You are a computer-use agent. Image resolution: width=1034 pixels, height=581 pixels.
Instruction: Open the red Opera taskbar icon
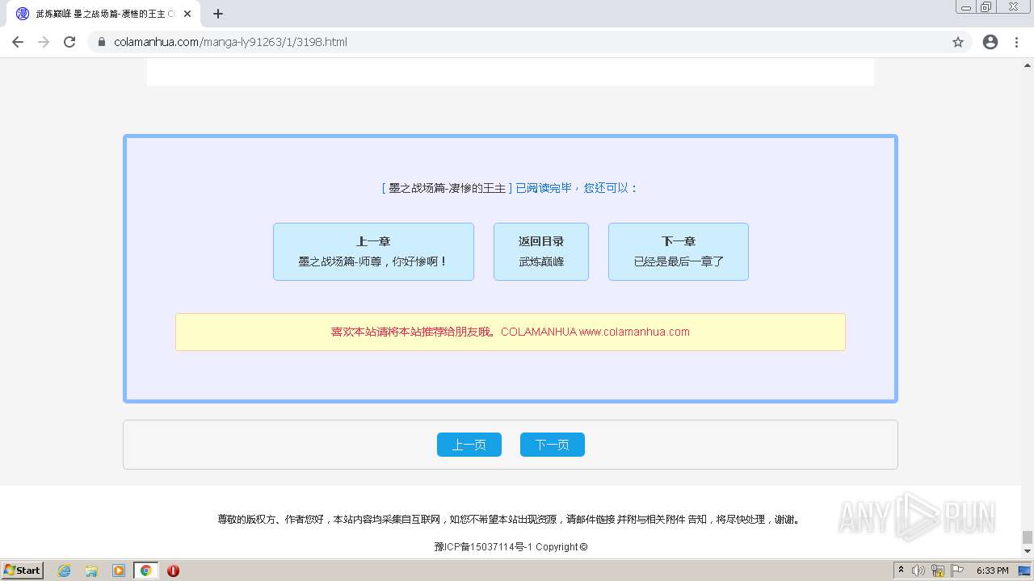click(x=173, y=571)
